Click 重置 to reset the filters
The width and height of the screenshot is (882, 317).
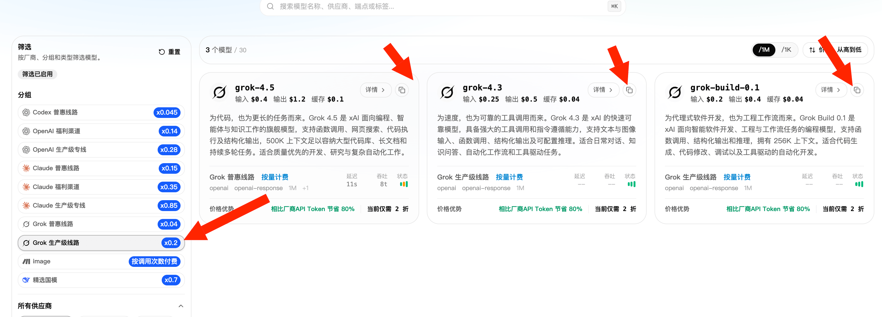pos(169,52)
